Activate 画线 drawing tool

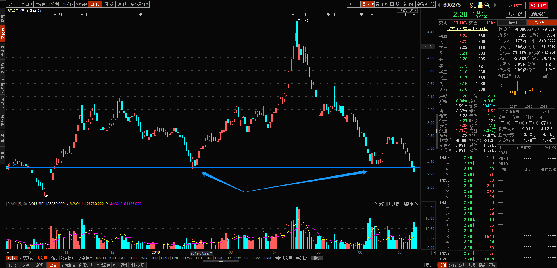point(394,4)
